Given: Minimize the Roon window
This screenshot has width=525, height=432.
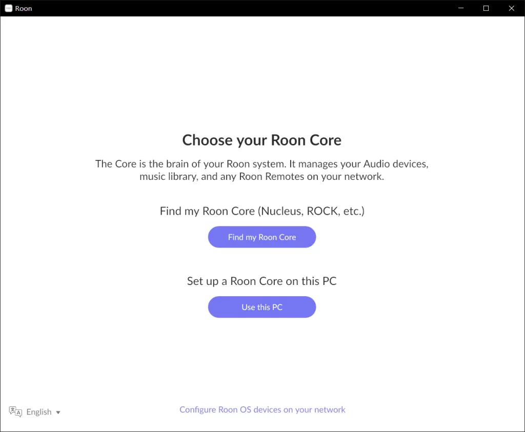Looking at the screenshot, I should pyautogui.click(x=461, y=8).
